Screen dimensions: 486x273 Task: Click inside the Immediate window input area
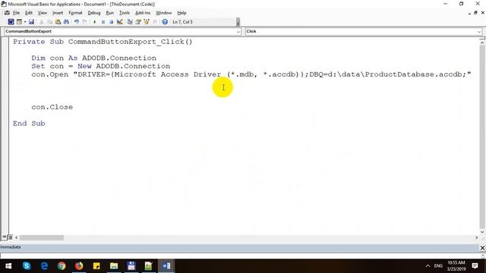click(x=240, y=256)
